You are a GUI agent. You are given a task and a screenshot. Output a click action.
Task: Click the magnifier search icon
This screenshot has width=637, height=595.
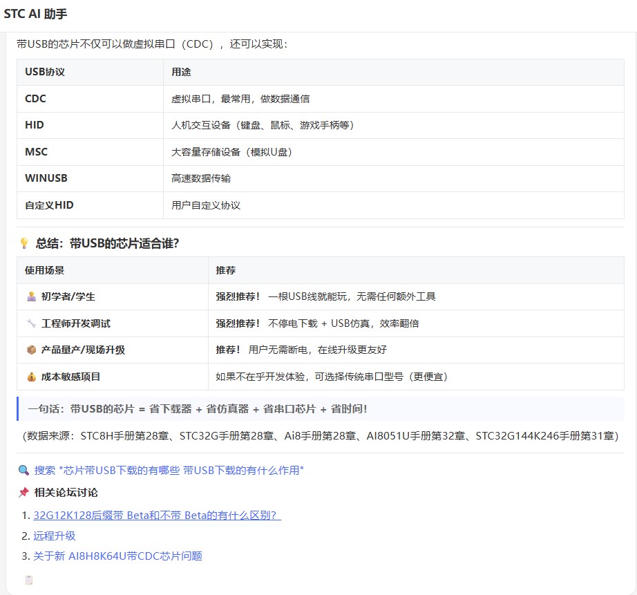pos(23,470)
